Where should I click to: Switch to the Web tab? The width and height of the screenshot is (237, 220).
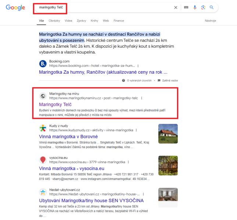tap(106, 21)
